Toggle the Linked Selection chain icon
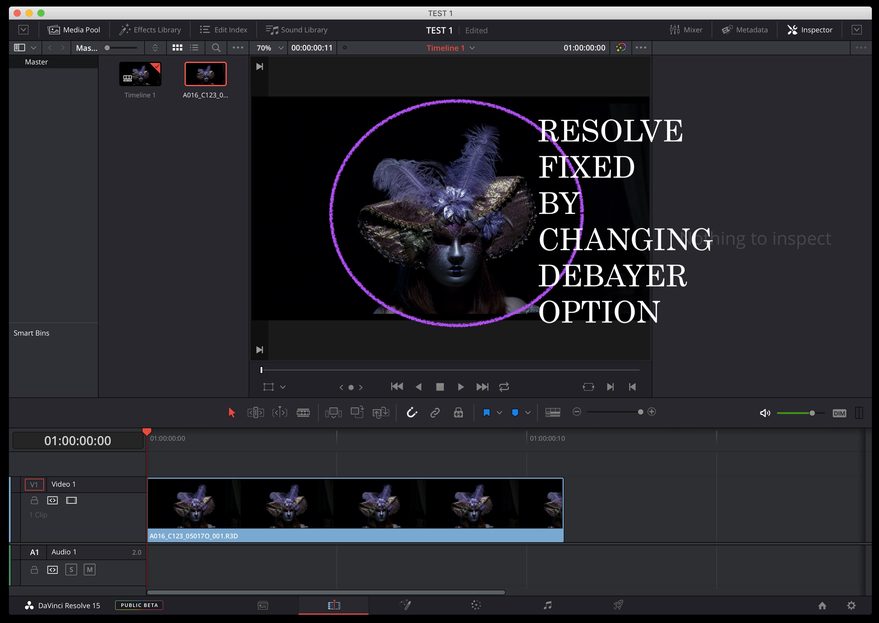Viewport: 879px width, 623px height. click(435, 413)
